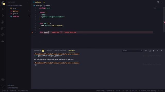Split the terminal panel
165x92 pixels.
click(150, 51)
